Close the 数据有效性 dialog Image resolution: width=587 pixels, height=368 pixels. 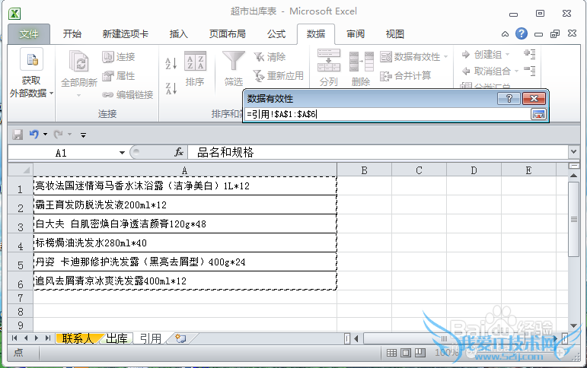534,99
